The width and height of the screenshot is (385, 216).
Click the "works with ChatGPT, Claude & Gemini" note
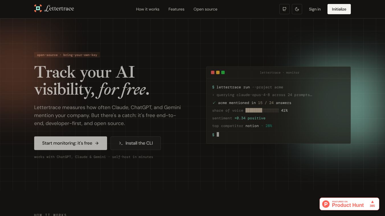[x=94, y=157]
